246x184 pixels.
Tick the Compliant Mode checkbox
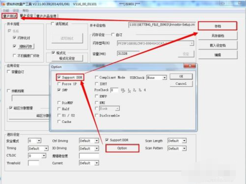[x=96, y=77]
